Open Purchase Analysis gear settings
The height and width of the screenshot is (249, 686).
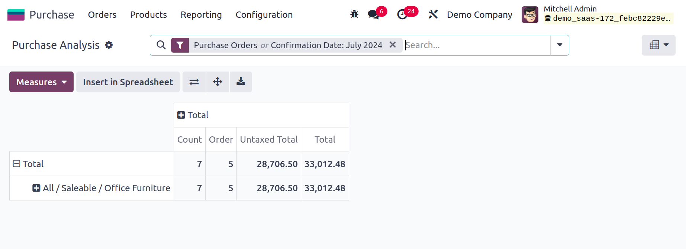pyautogui.click(x=109, y=45)
